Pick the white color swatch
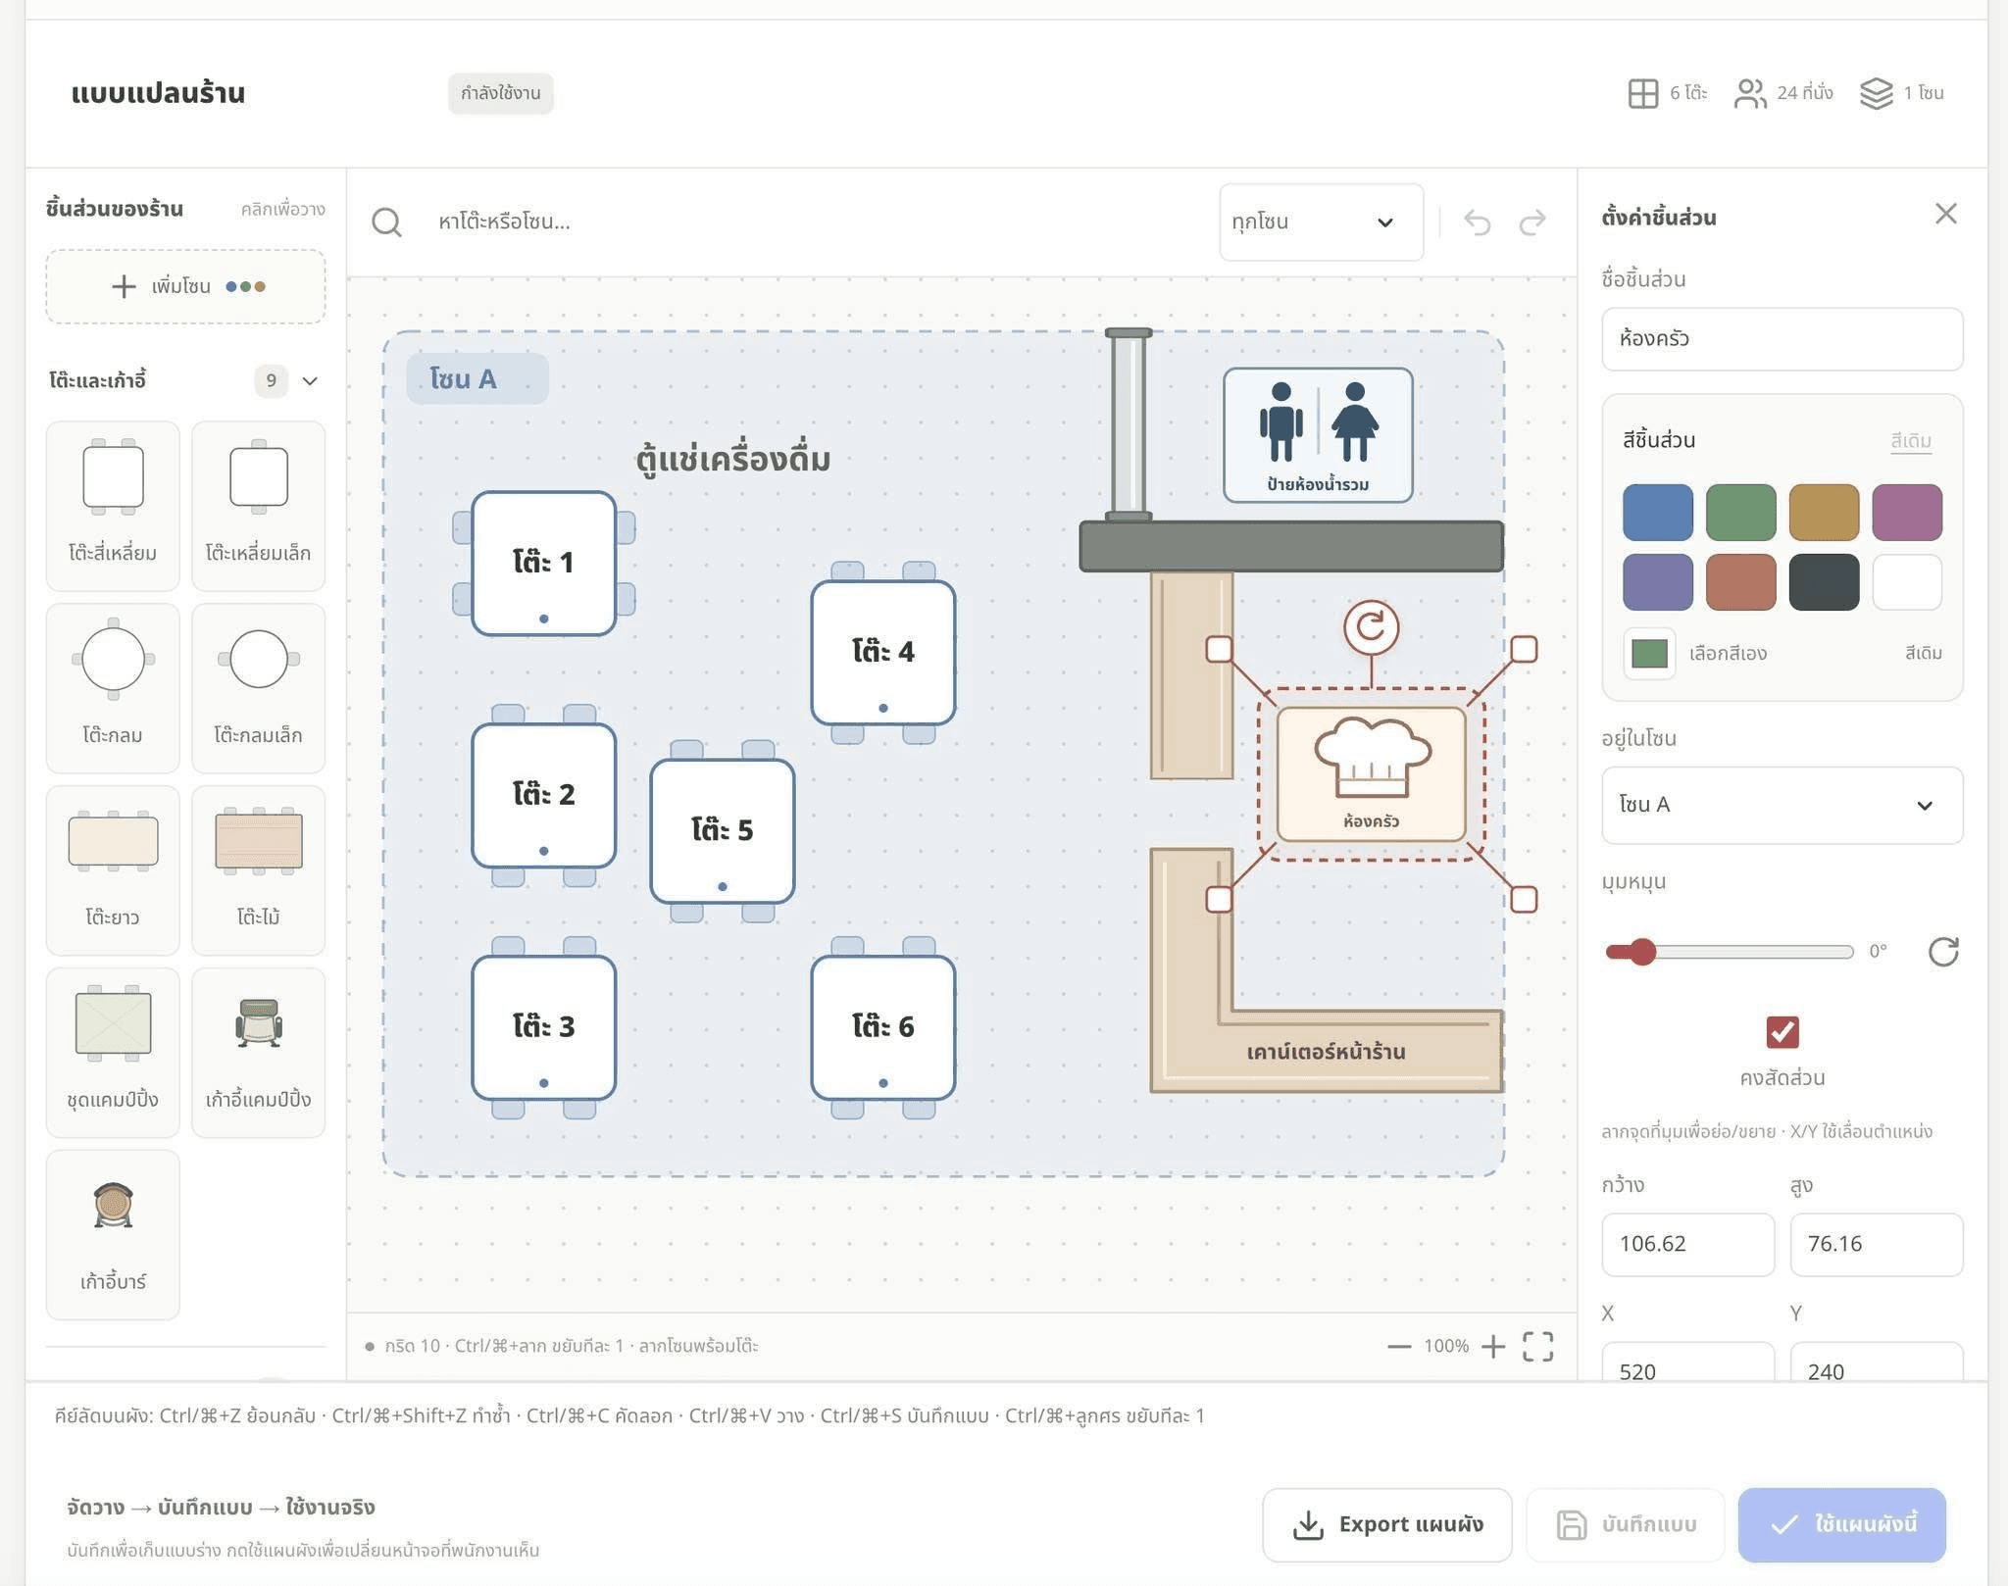 pyautogui.click(x=1907, y=581)
